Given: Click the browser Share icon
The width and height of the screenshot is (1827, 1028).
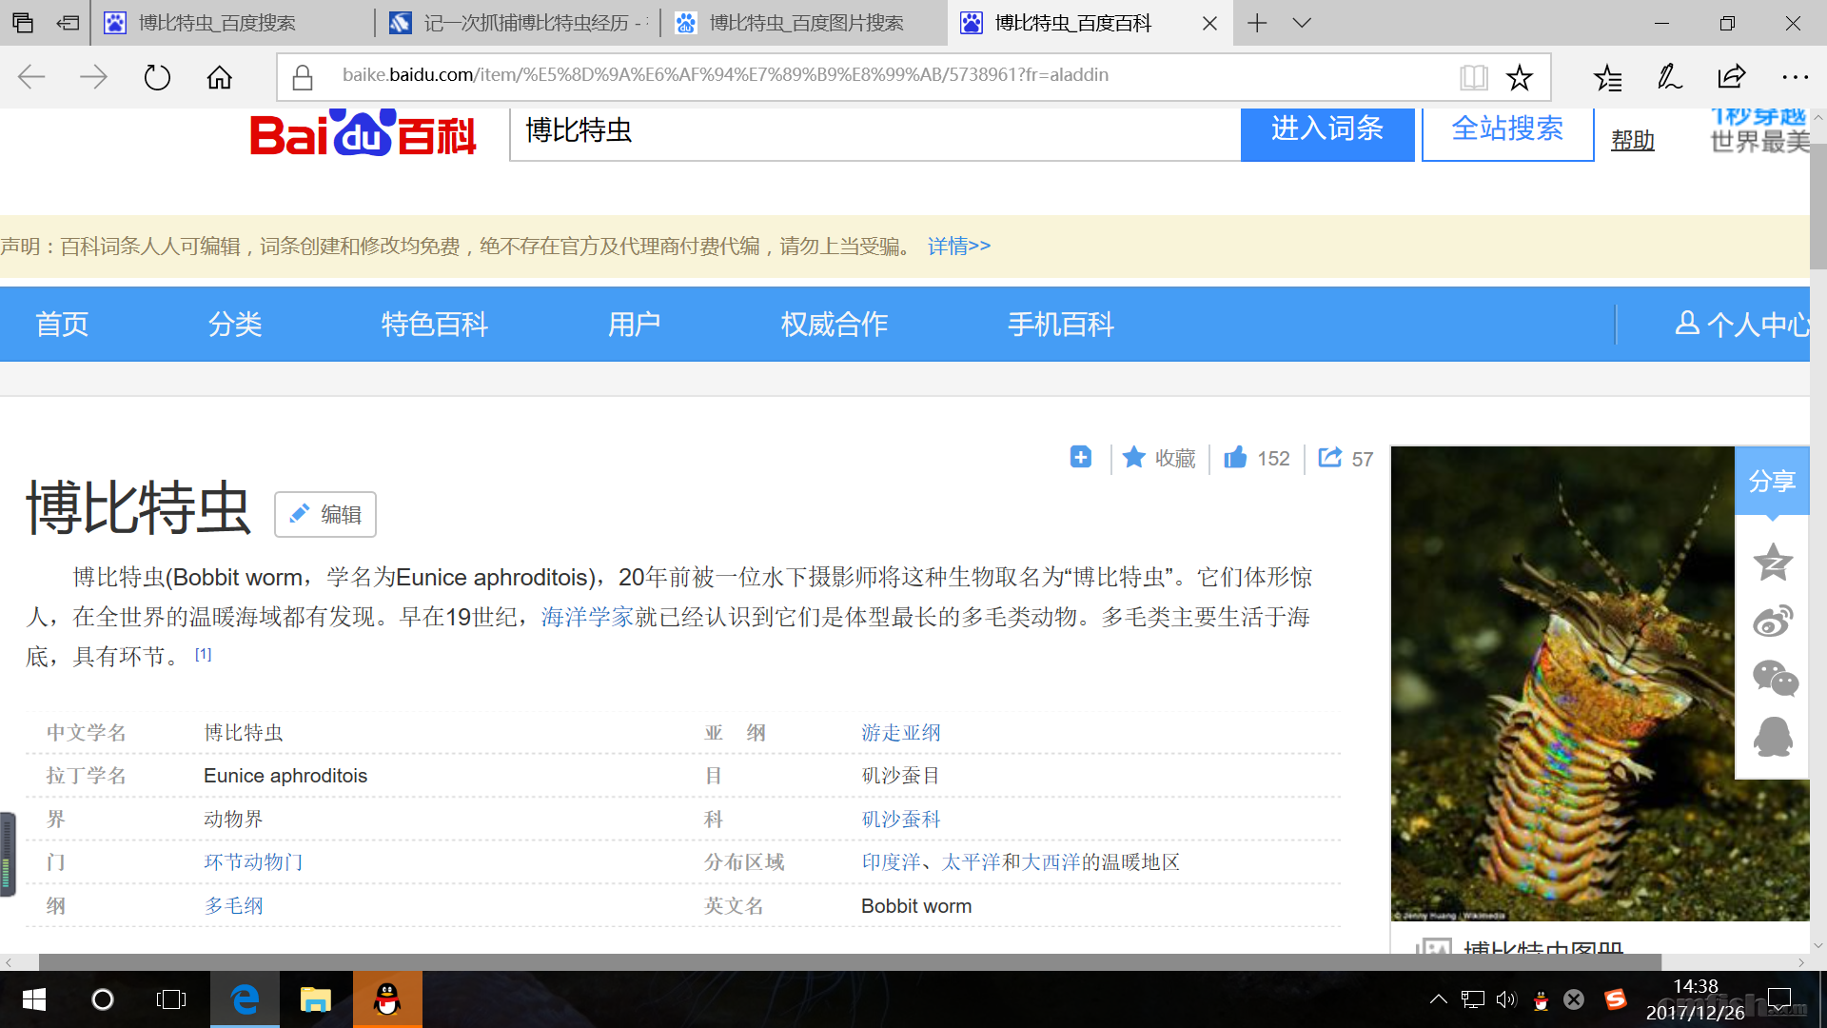Looking at the screenshot, I should 1732,77.
